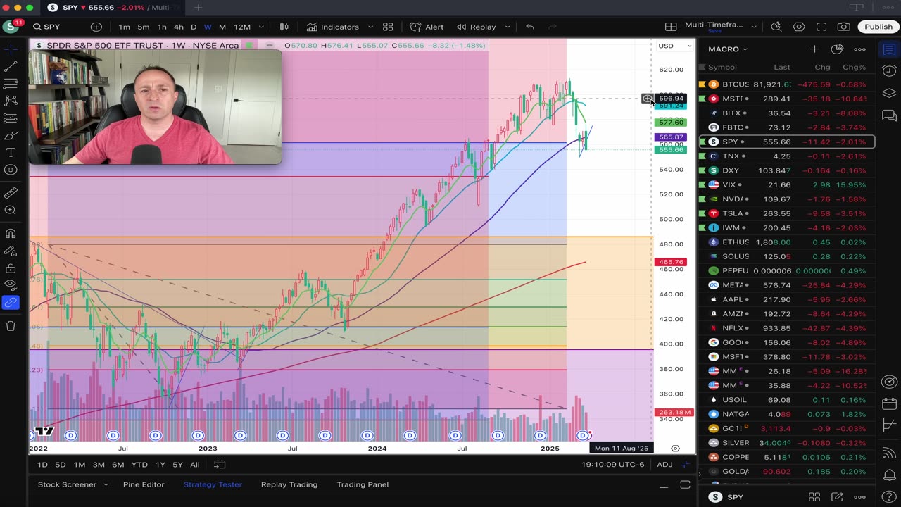901x507 pixels.
Task: Click the 596.94 price label plus icon
Action: click(x=647, y=99)
